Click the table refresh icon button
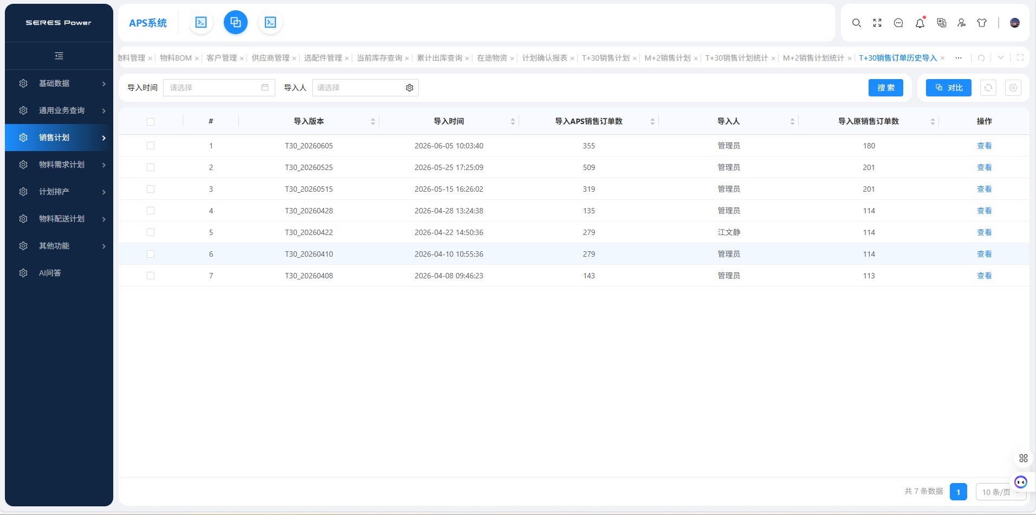This screenshot has height=515, width=1036. click(x=988, y=88)
